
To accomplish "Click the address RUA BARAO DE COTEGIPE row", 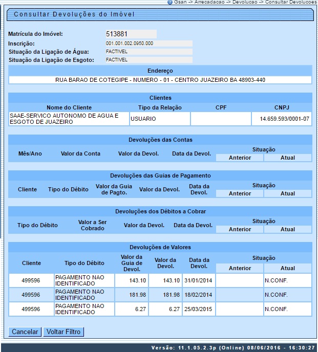I will [x=160, y=80].
